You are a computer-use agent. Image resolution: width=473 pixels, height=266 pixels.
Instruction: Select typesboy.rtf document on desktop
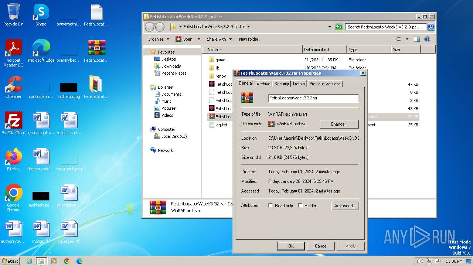point(69,232)
